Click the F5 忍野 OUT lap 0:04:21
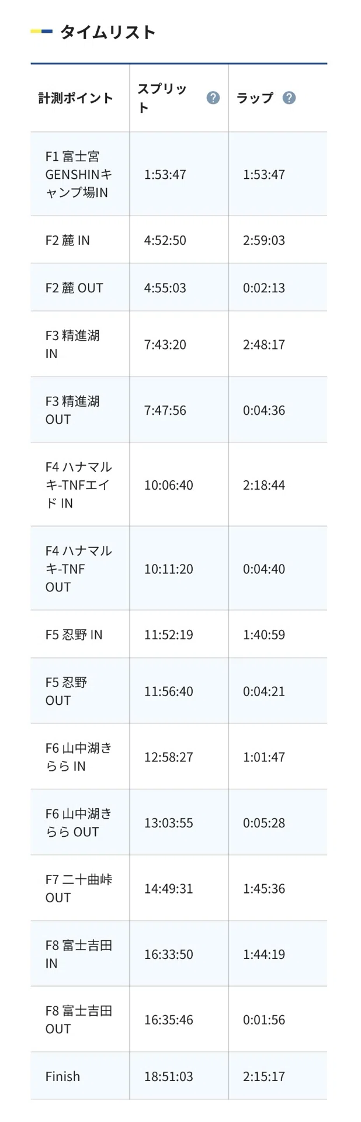Screen dimensions: 361x1122 coord(264,691)
